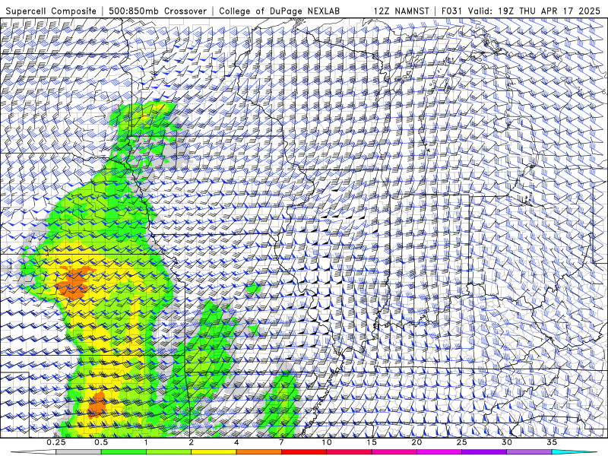Click the "15" legend value
This screenshot has height=456, width=608.
(372, 442)
